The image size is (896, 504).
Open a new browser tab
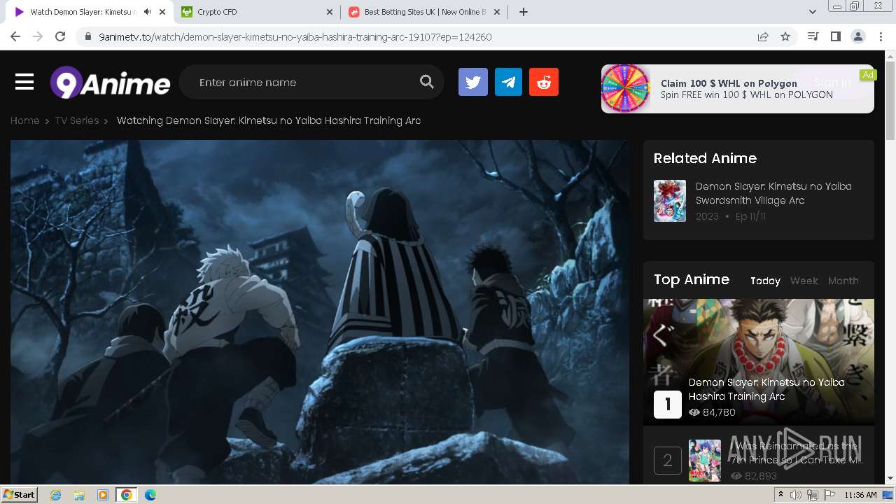(523, 12)
